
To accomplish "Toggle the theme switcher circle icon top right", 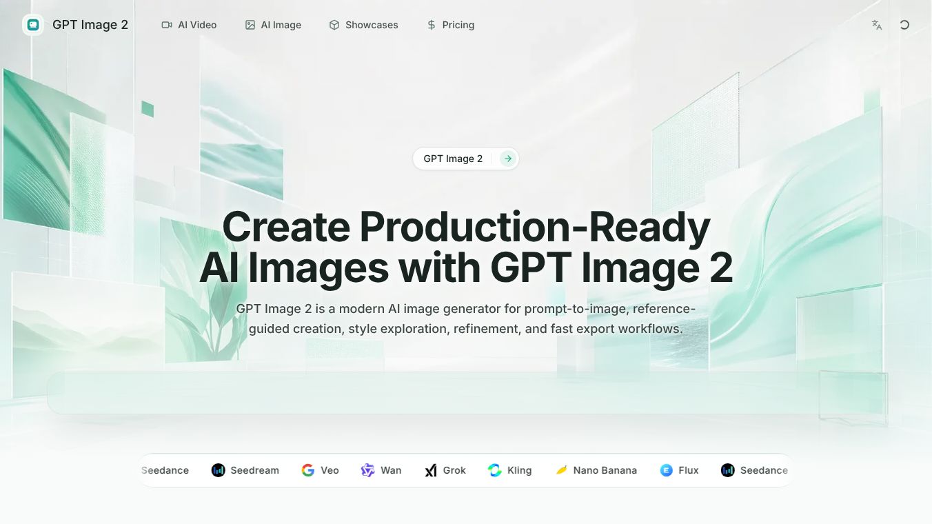I will pyautogui.click(x=904, y=24).
